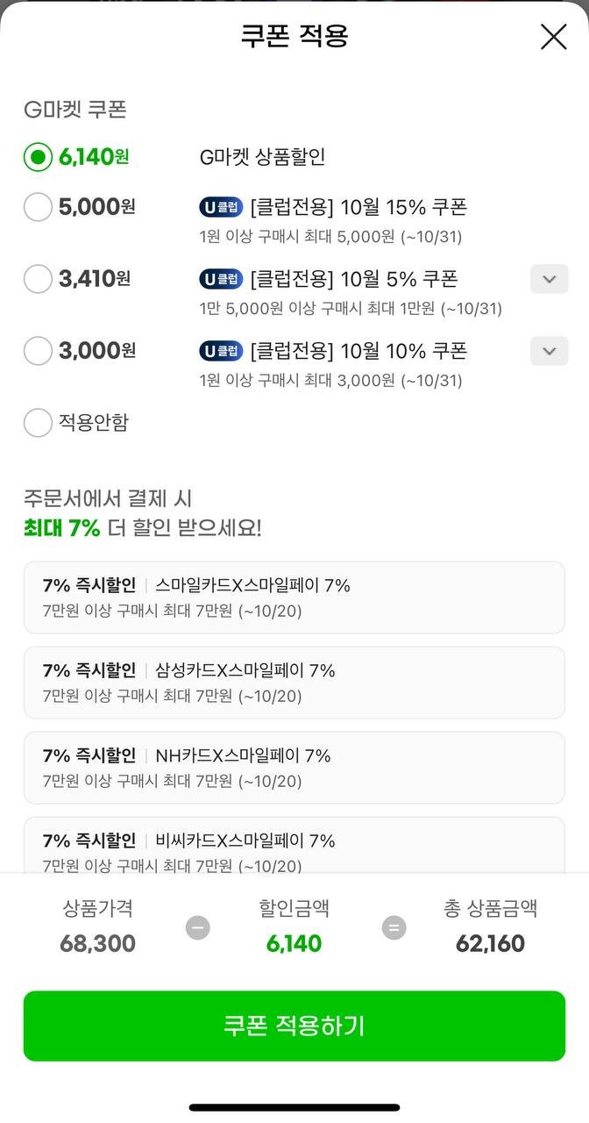Screen dimensions: 589x1123
Task: Tap the 10월 15% 쿠폰 label
Action: (358, 208)
